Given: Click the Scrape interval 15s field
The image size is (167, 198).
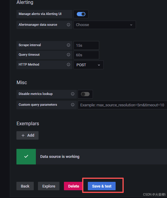Looking at the screenshot, I should click(x=86, y=45).
